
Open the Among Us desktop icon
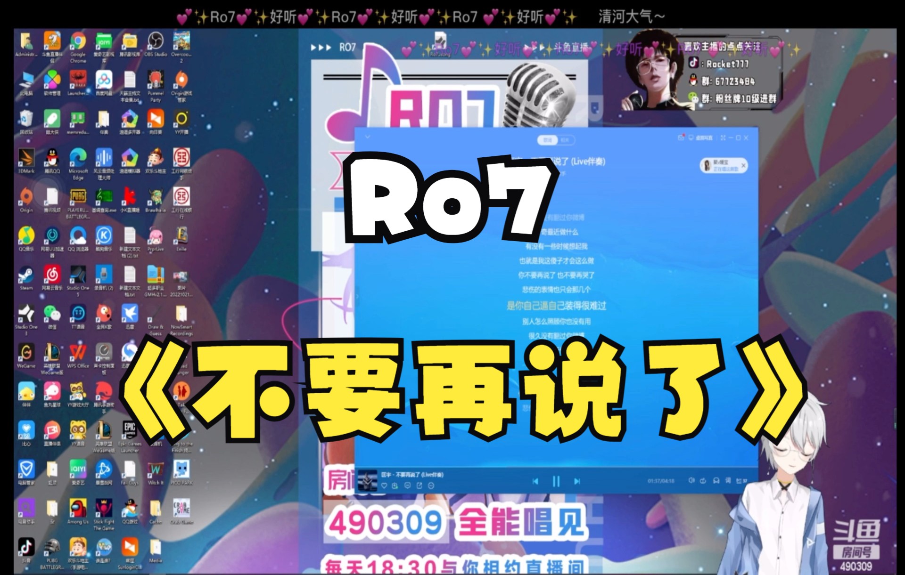(78, 511)
